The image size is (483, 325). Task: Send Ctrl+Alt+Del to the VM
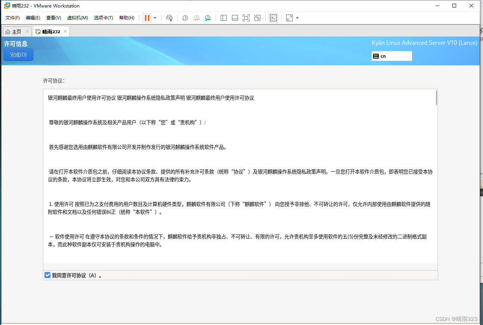coord(169,18)
